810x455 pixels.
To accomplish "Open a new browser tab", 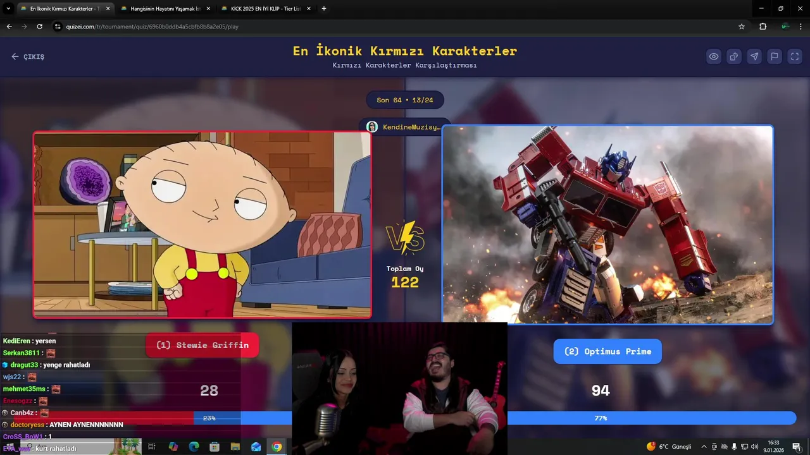I will point(324,9).
